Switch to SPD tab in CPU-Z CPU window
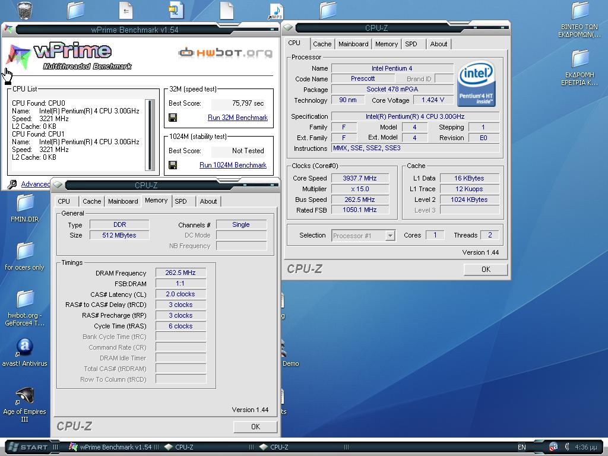This screenshot has width=608, height=456. [411, 44]
